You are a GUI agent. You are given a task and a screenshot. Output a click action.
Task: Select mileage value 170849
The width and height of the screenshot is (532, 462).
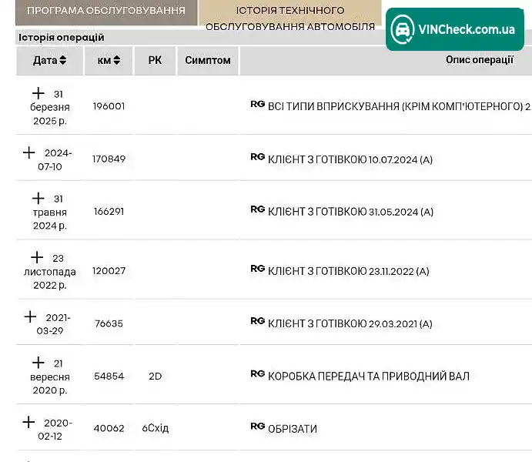[x=109, y=159]
